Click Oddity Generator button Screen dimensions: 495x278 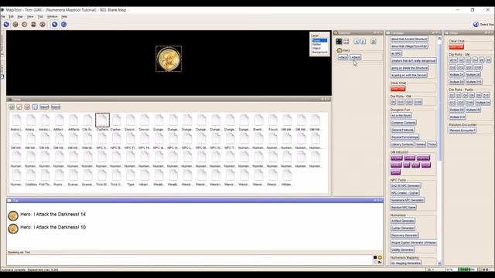pos(402,250)
